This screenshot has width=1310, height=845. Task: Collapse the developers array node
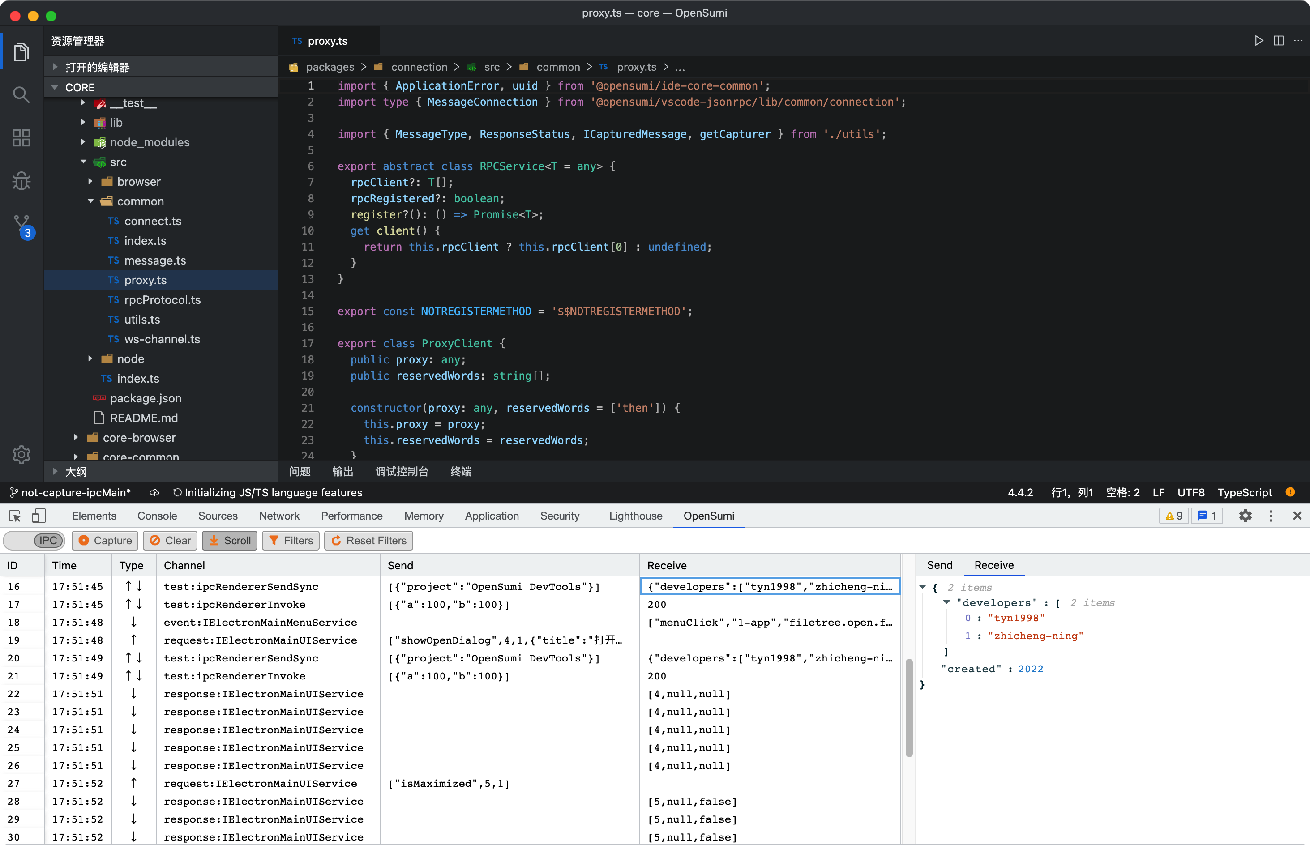coord(947,602)
